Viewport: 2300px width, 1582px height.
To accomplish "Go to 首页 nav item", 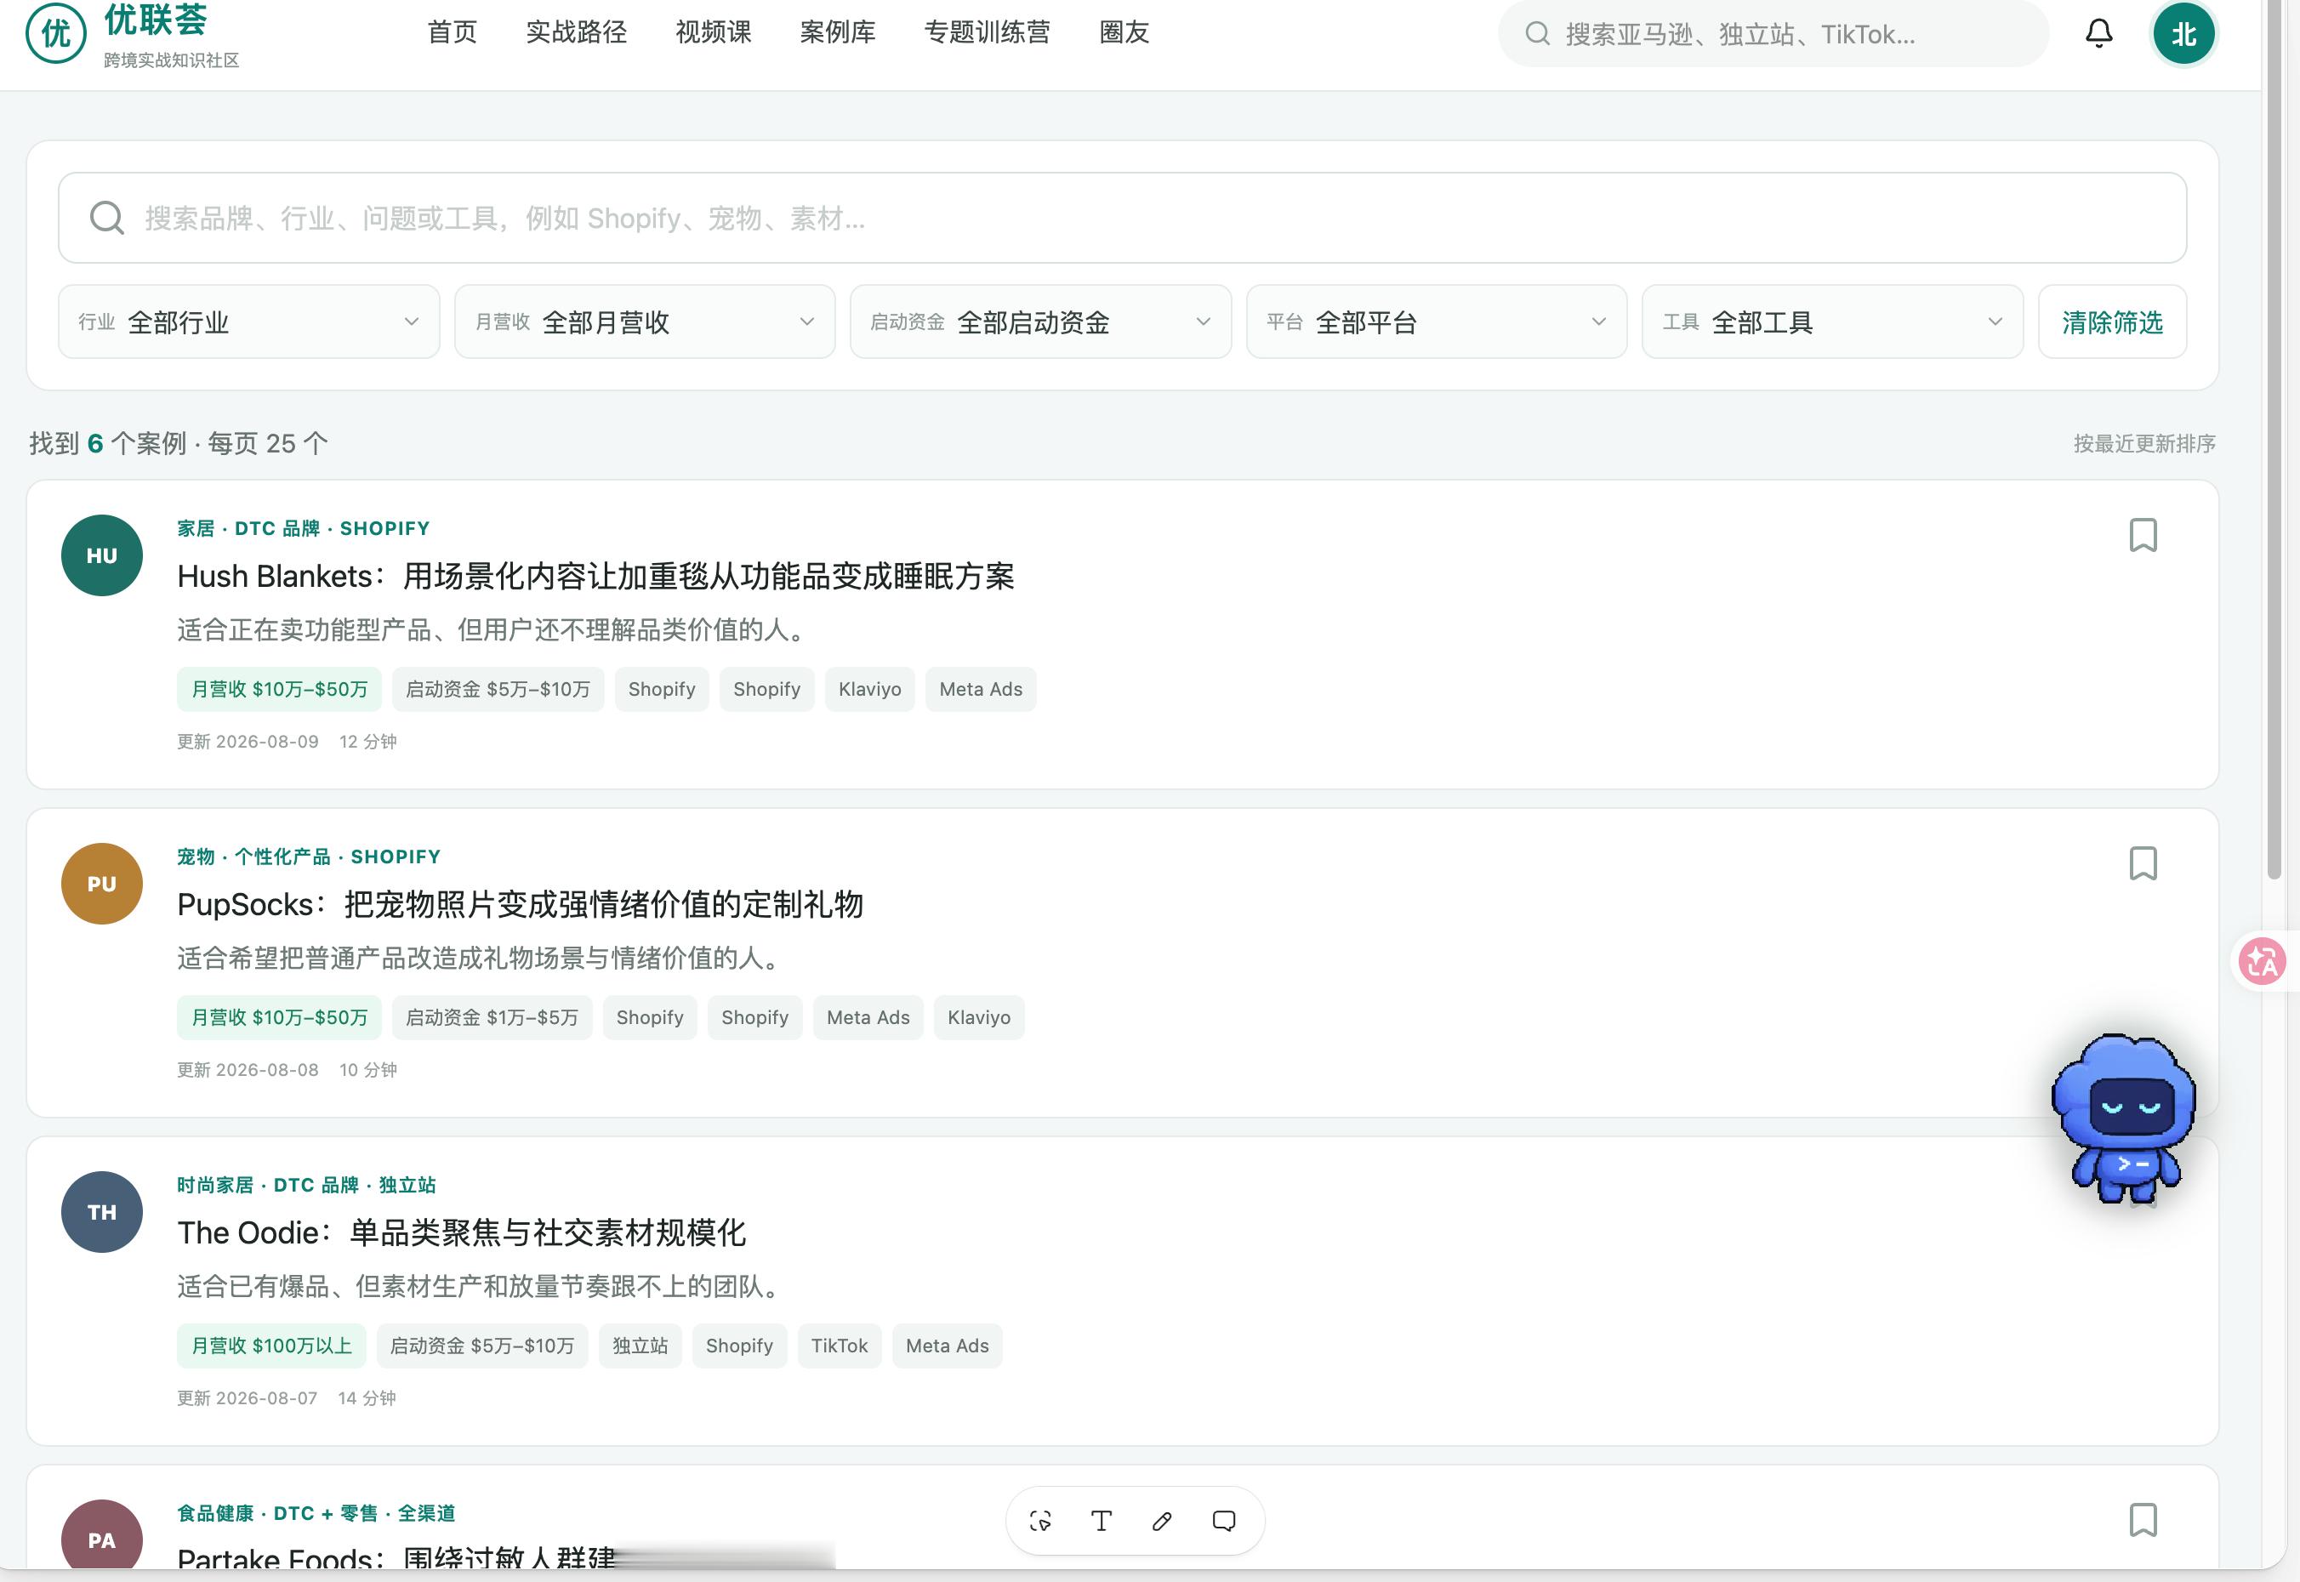I will tap(452, 32).
